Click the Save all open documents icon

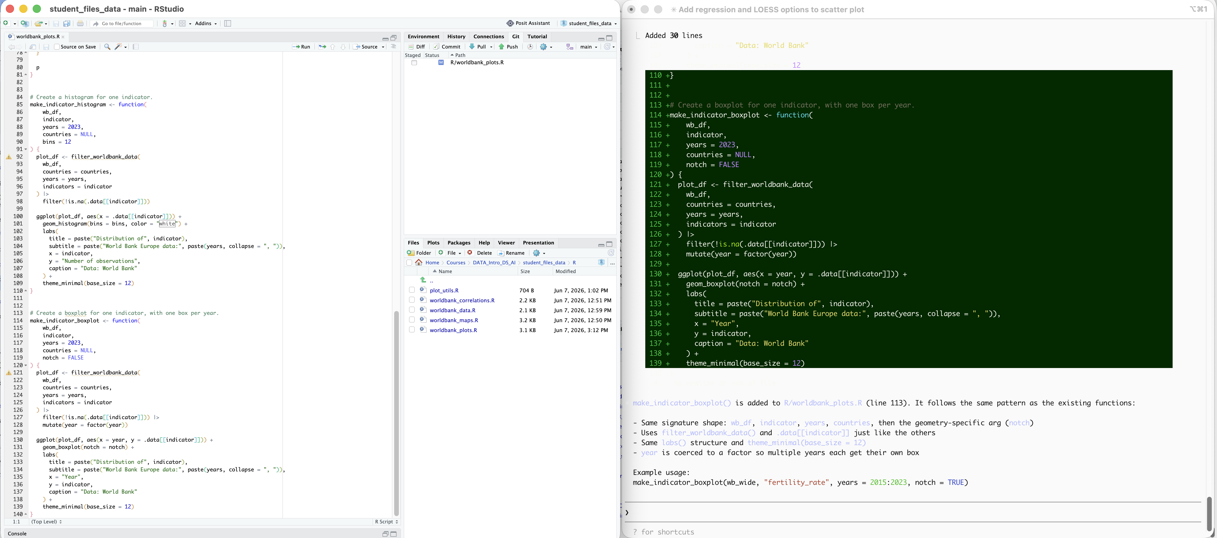click(x=67, y=23)
